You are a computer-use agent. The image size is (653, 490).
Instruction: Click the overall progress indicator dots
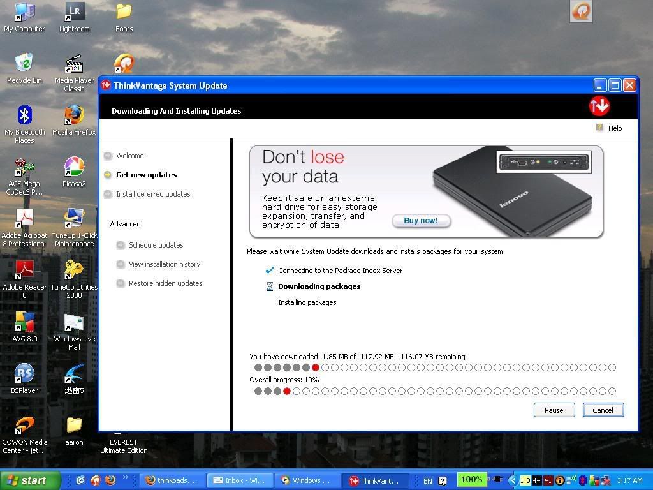[x=435, y=391]
